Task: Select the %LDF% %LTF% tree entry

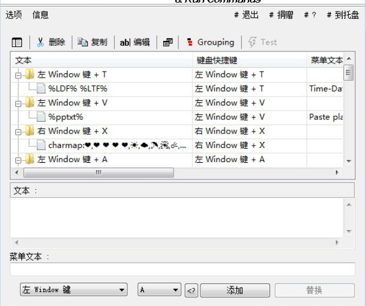Action: tap(78, 89)
